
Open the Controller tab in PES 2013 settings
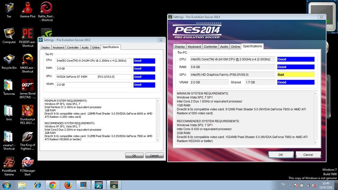coord(73,48)
